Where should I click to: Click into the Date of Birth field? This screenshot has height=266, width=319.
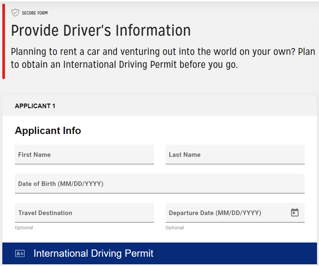pos(159,184)
